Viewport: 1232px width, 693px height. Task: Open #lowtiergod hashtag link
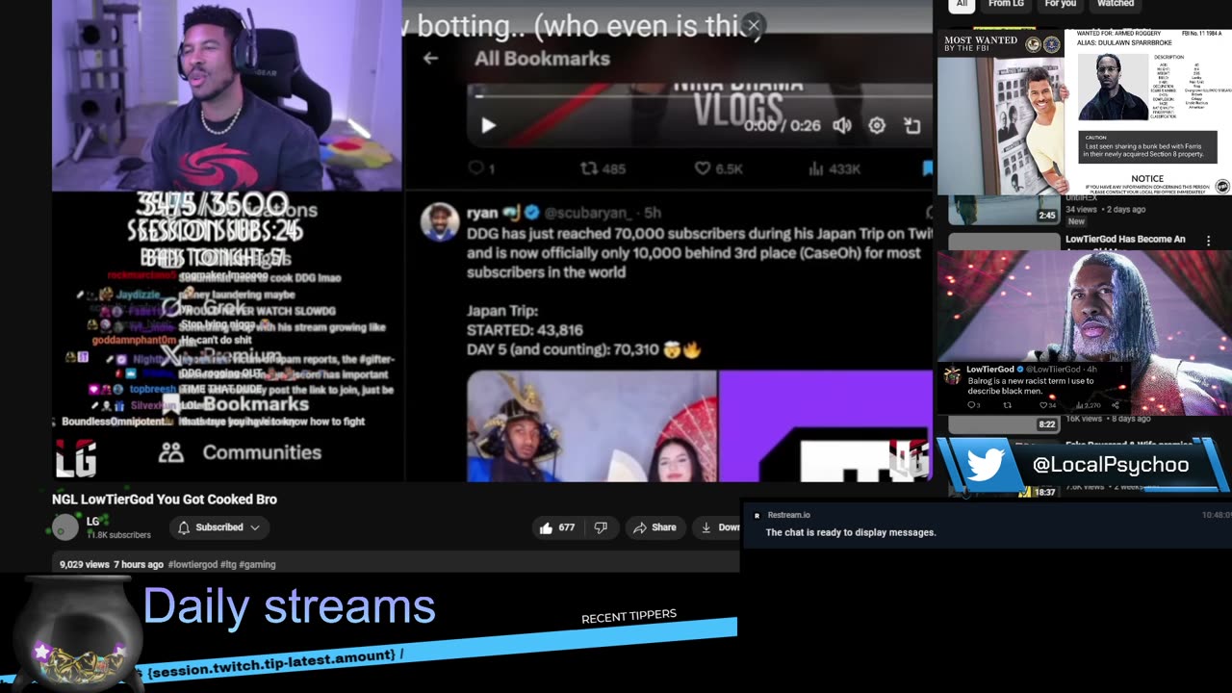click(192, 565)
